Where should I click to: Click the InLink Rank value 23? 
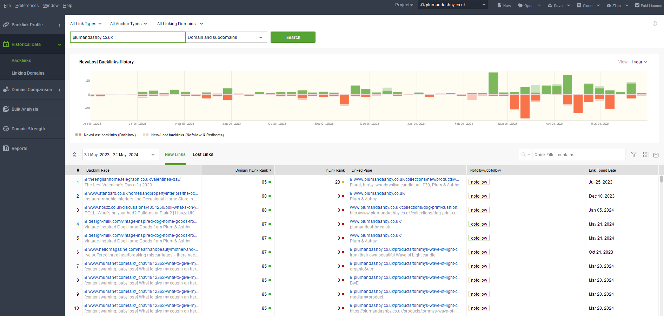337,182
